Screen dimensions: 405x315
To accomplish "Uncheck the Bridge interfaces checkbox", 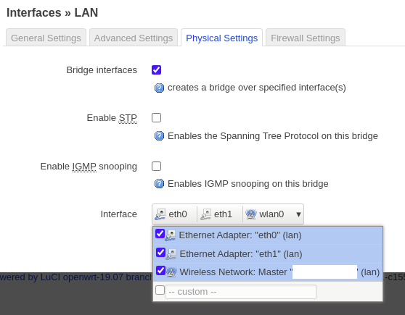I will pos(156,70).
